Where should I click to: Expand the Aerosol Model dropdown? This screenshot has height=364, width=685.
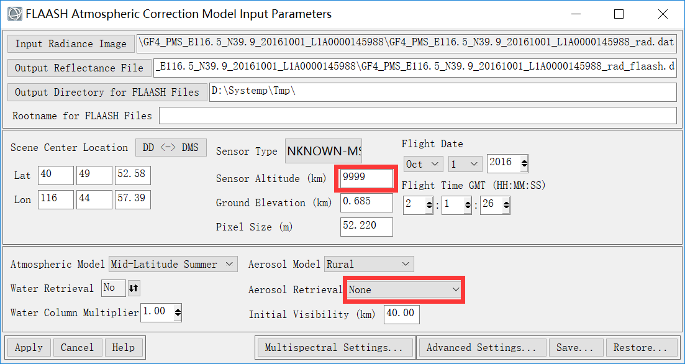369,264
